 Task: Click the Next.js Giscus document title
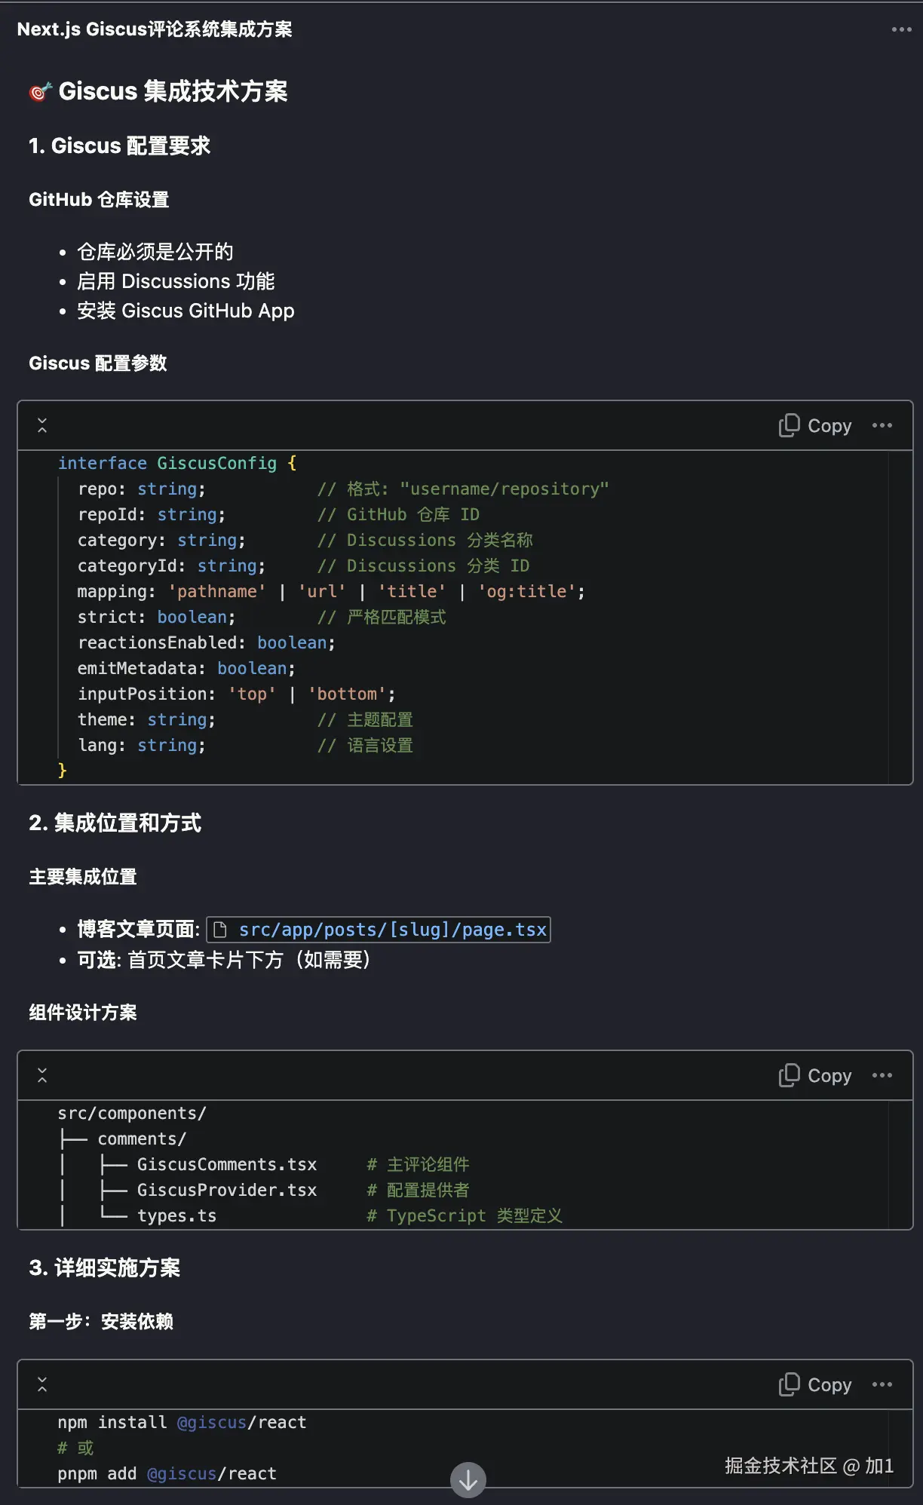155,29
